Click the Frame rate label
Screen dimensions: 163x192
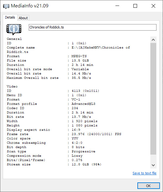(18, 134)
